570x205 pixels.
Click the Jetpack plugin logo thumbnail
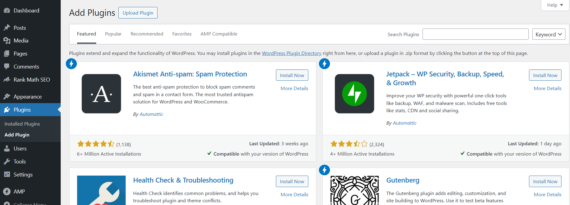pyautogui.click(x=355, y=94)
